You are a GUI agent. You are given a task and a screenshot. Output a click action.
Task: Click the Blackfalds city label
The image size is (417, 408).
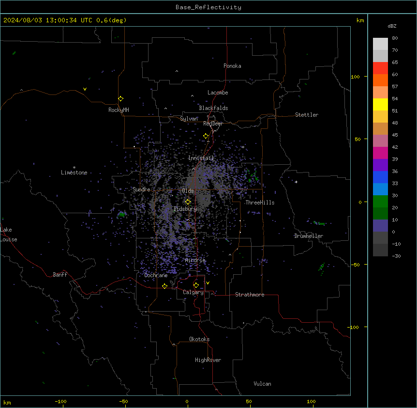pos(213,108)
